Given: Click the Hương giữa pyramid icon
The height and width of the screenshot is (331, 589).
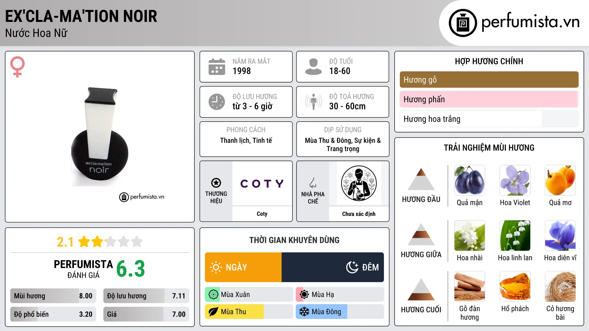Looking at the screenshot, I should 421,234.
